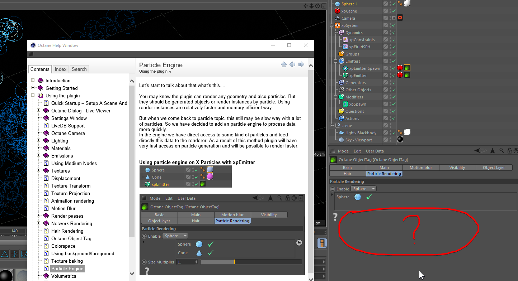Viewport: 518px width, 281px height.
Task: Select the Sphere.1 object icon
Action: click(x=337, y=4)
